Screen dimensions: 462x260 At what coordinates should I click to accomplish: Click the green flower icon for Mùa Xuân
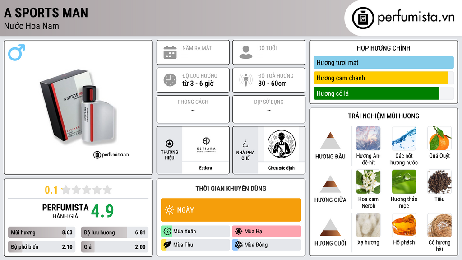pos(167,232)
